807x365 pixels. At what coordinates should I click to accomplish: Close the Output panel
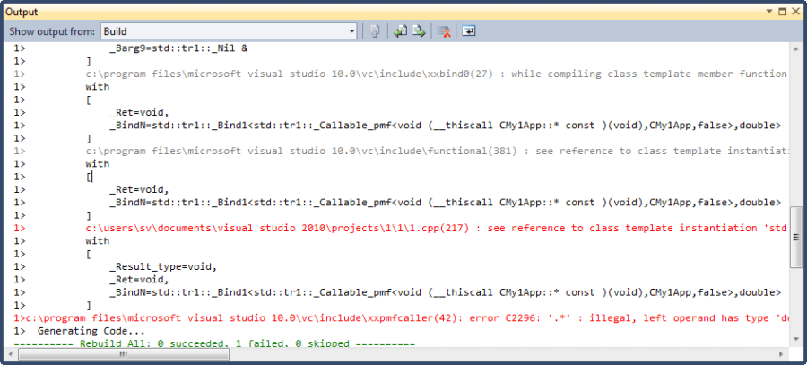tap(795, 11)
